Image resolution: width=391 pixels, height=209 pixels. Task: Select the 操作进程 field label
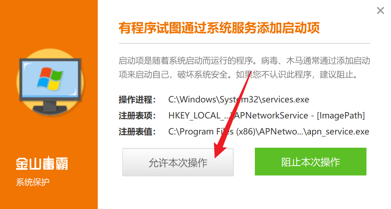click(137, 100)
